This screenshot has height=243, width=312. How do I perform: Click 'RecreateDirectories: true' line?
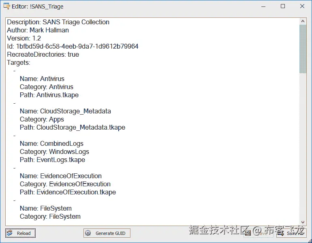click(43, 55)
